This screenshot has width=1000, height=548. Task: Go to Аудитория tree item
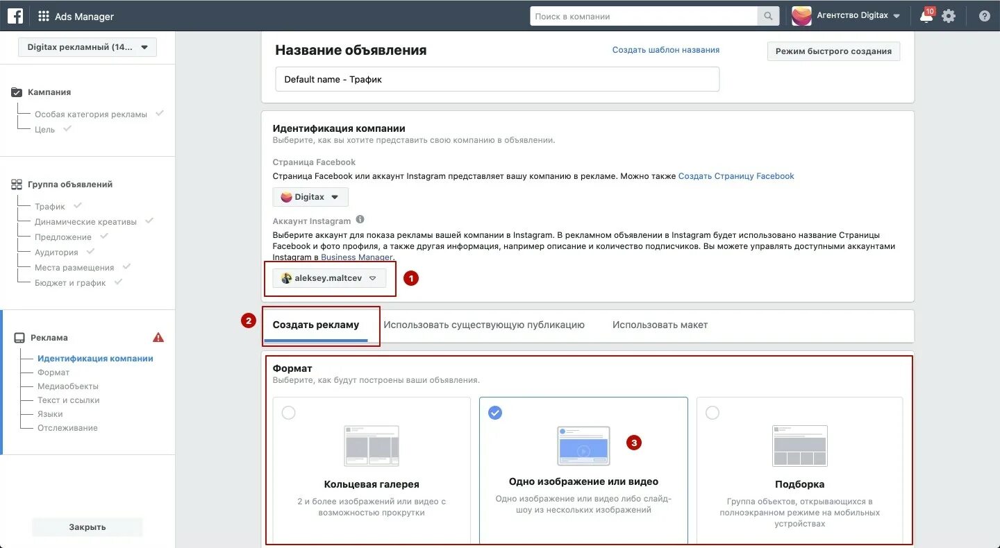(56, 252)
